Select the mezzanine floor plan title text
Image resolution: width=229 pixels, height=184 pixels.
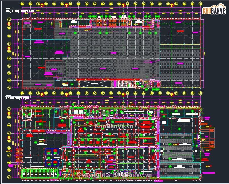20,11
